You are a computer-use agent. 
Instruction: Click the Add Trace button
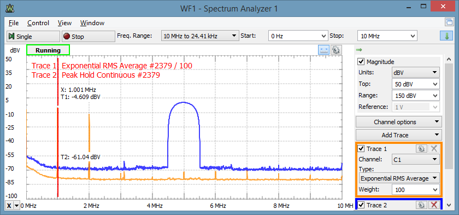point(399,135)
